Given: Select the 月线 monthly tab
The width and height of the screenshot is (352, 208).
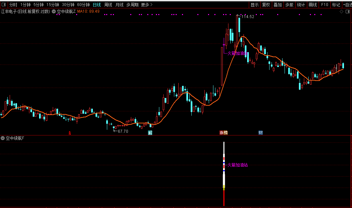Looking at the screenshot, I should pyautogui.click(x=120, y=5).
